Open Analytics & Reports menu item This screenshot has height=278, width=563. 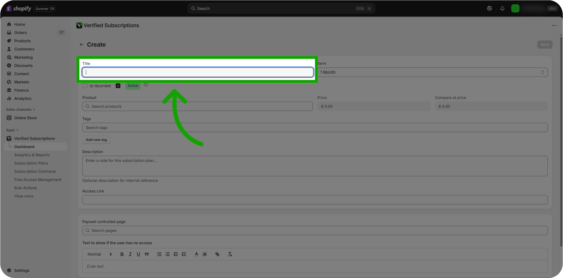[32, 155]
